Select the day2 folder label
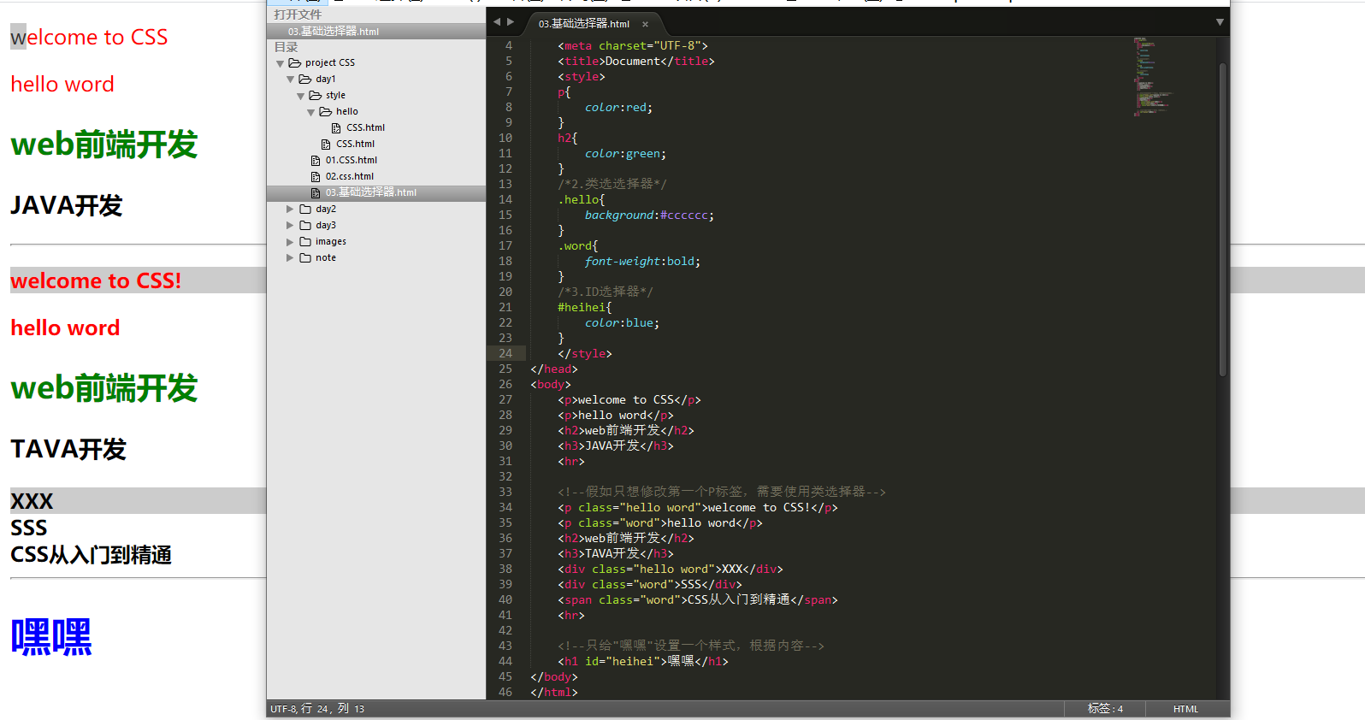 [326, 209]
